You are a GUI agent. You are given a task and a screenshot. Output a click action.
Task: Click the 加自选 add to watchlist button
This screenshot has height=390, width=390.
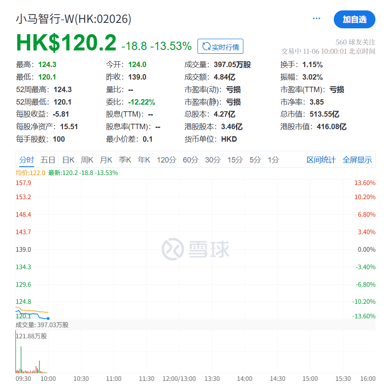click(354, 20)
